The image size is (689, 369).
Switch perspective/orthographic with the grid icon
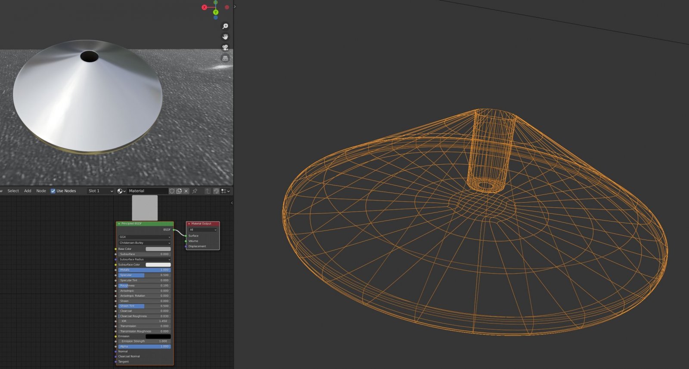(225, 58)
